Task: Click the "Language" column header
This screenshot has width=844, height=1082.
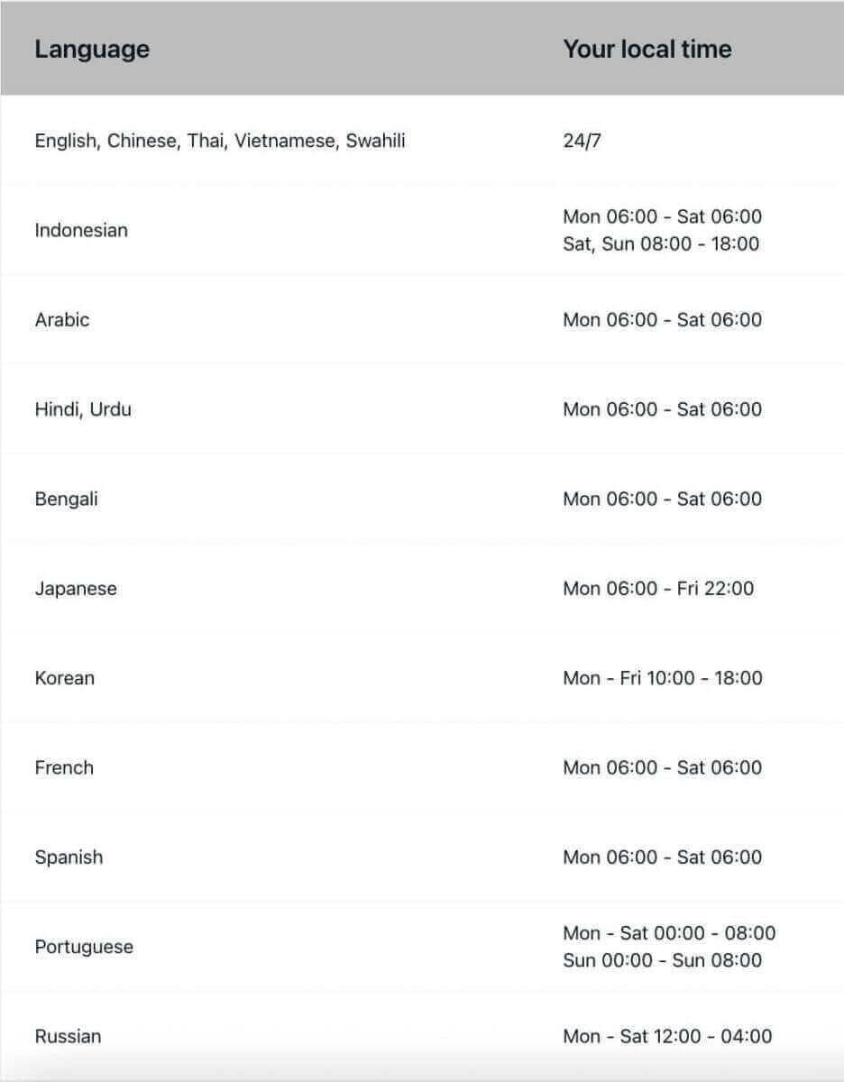Action: click(92, 49)
